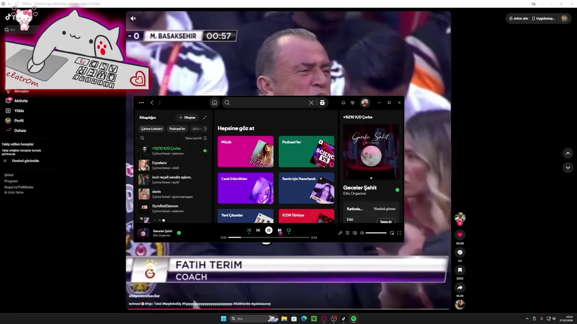Bookmark the TikTok video
This screenshot has height=324, width=577.
pos(460,270)
